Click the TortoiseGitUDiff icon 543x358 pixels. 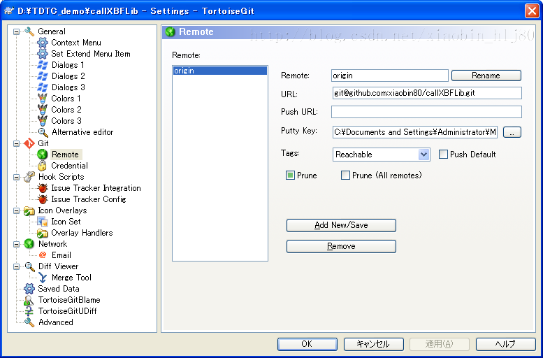click(x=29, y=311)
